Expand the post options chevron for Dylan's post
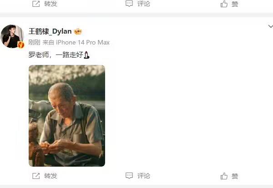273x188 pixels. [x=270, y=26]
